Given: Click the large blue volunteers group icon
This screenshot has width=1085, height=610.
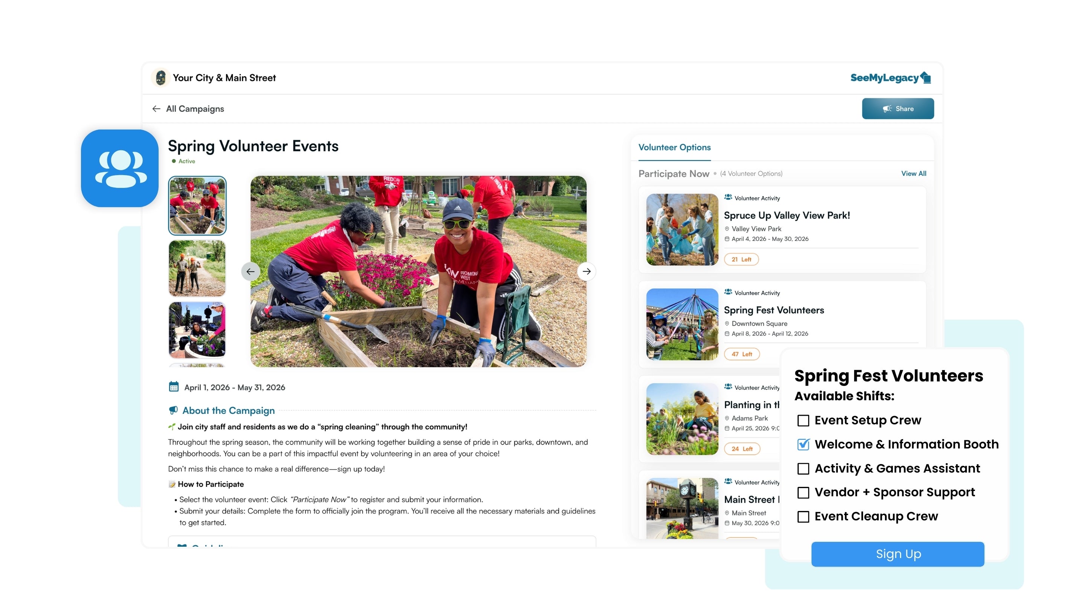Looking at the screenshot, I should point(120,168).
